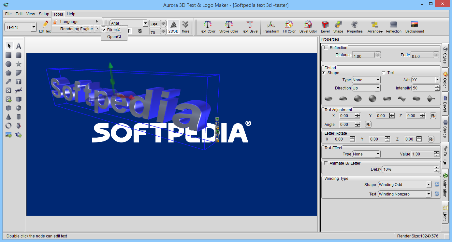This screenshot has height=242, width=452.
Task: Select the rounded rectangle shape tool
Action: pyautogui.click(x=19, y=55)
